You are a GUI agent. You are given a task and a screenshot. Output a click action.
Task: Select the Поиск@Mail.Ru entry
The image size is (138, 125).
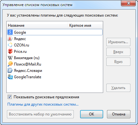28,64
